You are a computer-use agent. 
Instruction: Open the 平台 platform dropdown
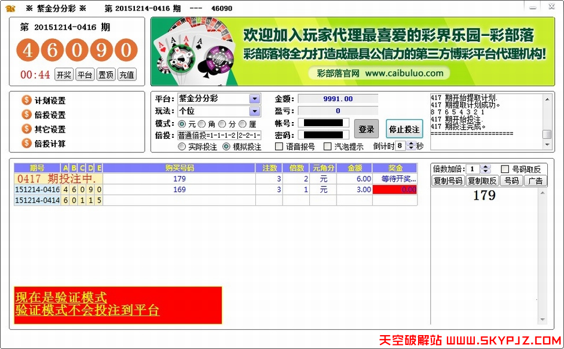click(254, 100)
